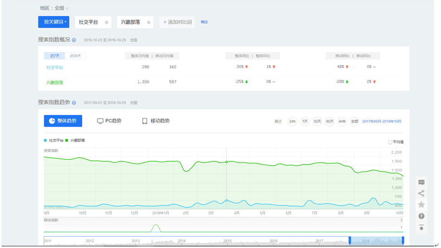The width and height of the screenshot is (441, 248).
Task: Click the star favorite icon
Action: (x=422, y=205)
